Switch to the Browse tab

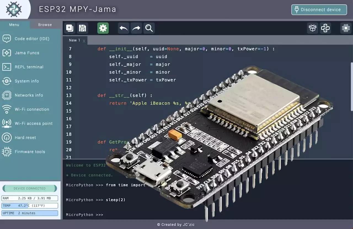tap(45, 25)
